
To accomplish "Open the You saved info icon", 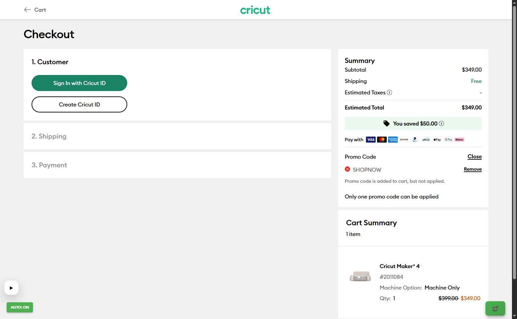I will click(x=441, y=124).
